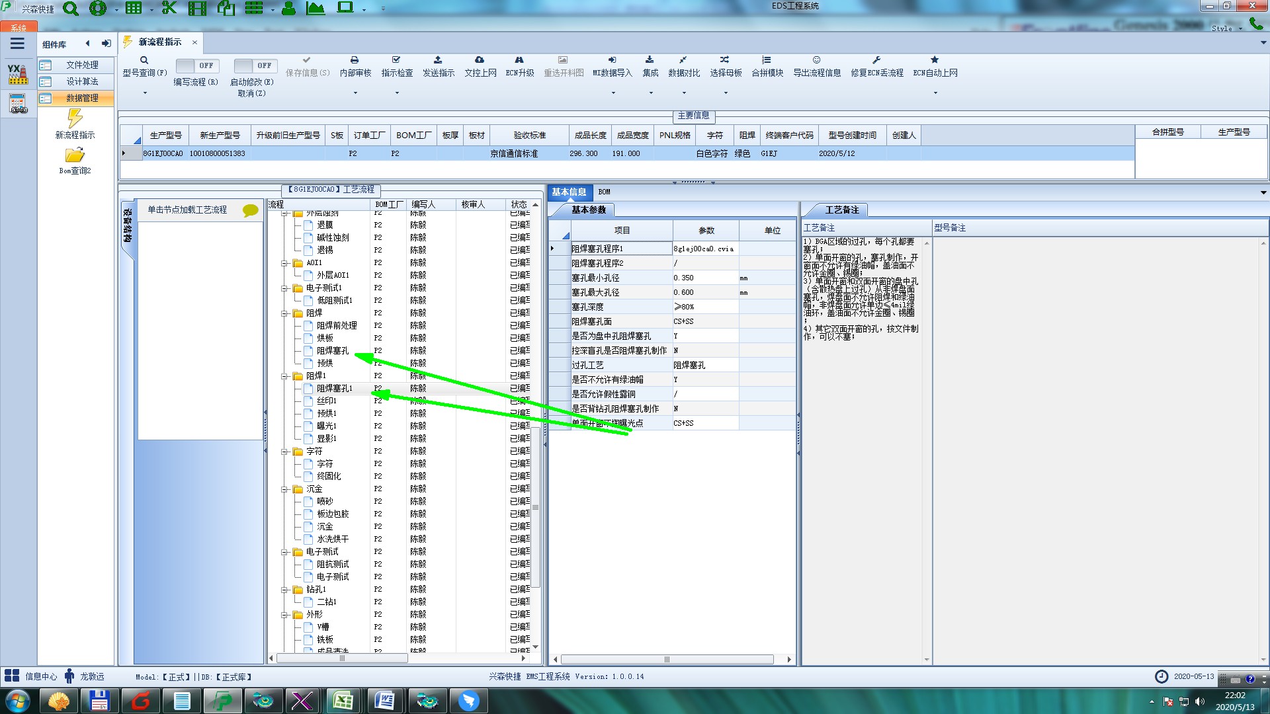Open Excel from the Windows taskbar

coord(343,700)
